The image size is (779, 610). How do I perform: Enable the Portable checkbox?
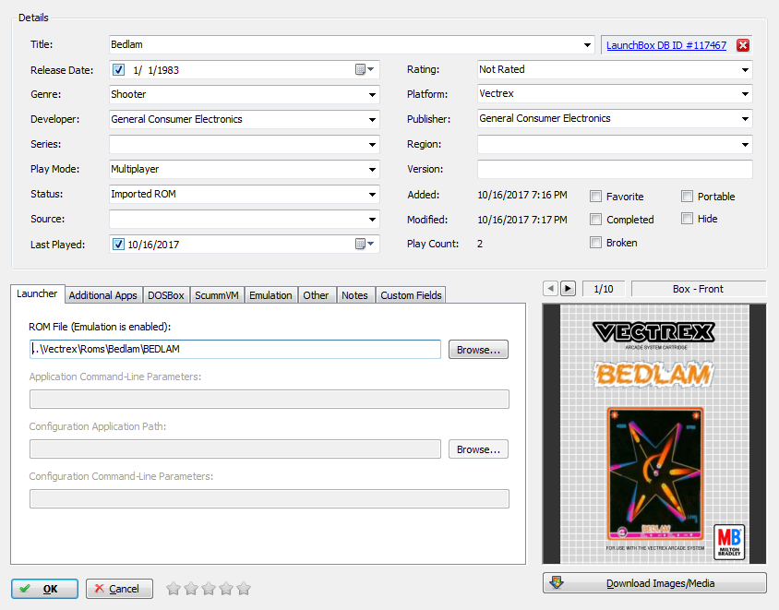click(687, 197)
